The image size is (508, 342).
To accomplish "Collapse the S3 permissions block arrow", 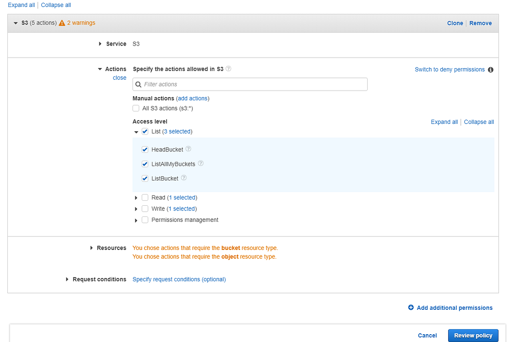I will 16,23.
